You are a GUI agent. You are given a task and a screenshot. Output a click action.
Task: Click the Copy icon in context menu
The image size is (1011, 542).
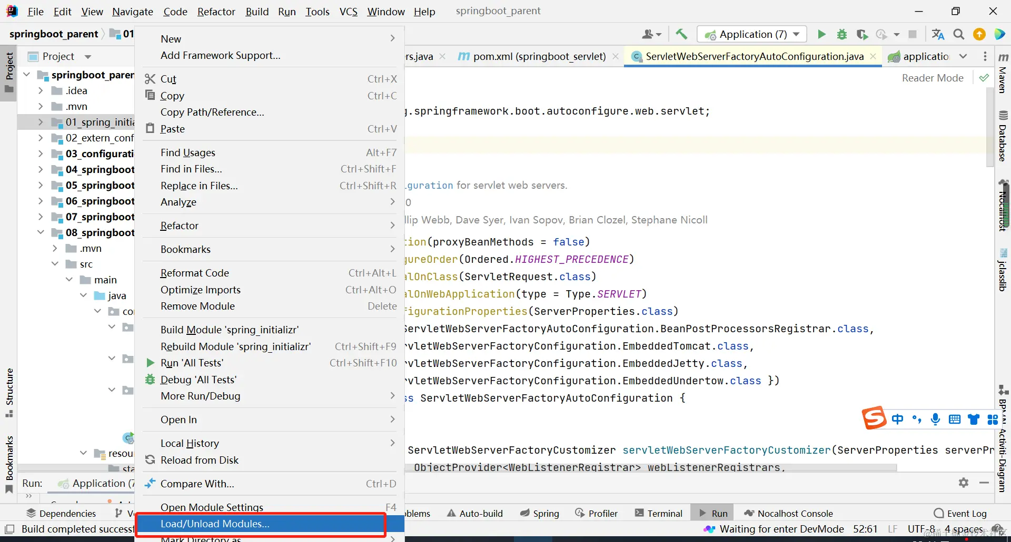tap(150, 95)
